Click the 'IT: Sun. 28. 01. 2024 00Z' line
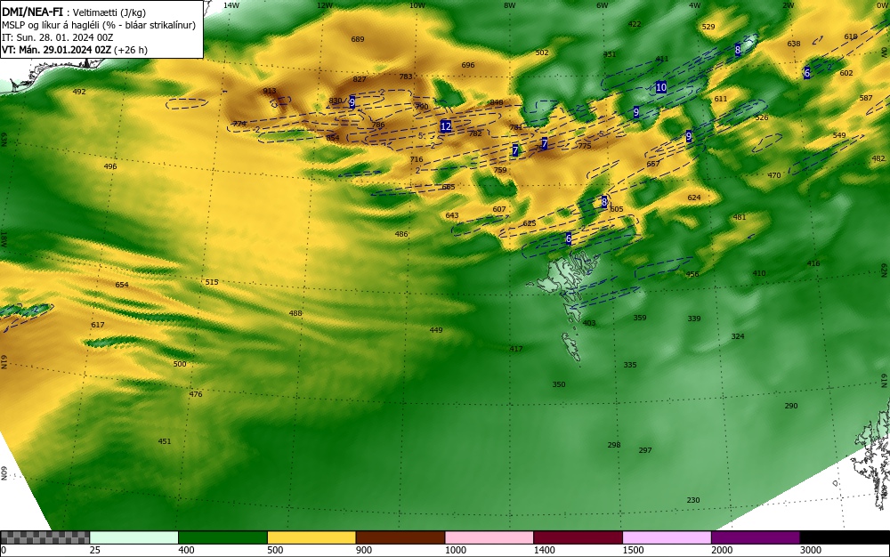890x557 pixels. point(57,37)
